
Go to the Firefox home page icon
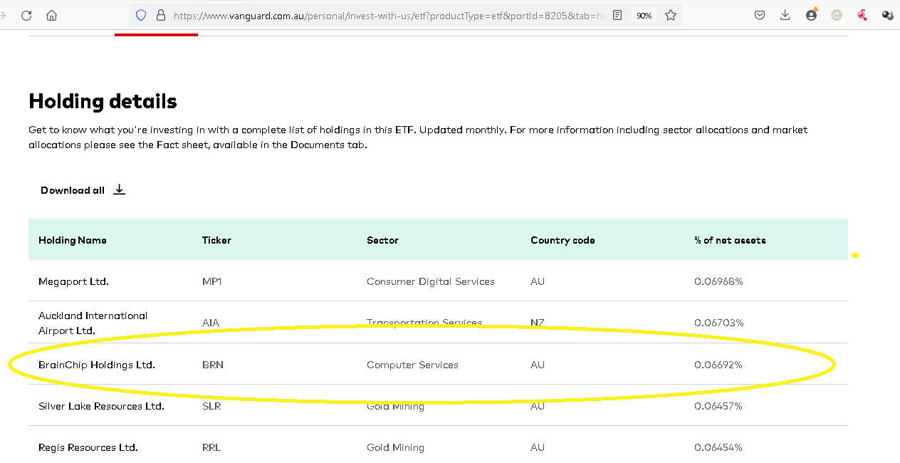pos(51,15)
